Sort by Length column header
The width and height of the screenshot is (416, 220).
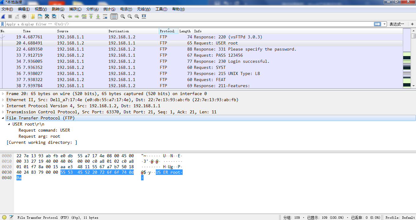coord(186,31)
